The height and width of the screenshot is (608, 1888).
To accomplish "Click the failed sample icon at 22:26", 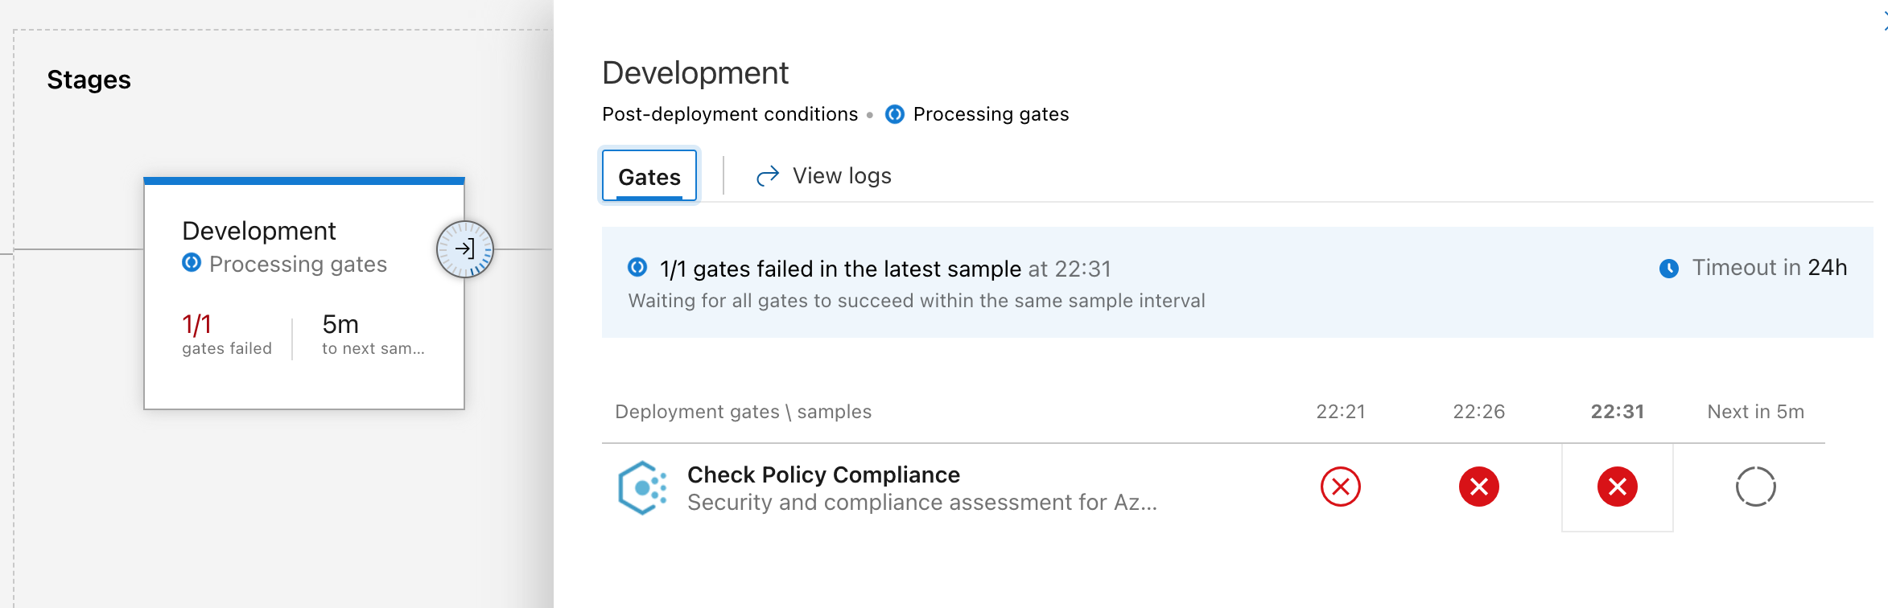I will (x=1478, y=487).
